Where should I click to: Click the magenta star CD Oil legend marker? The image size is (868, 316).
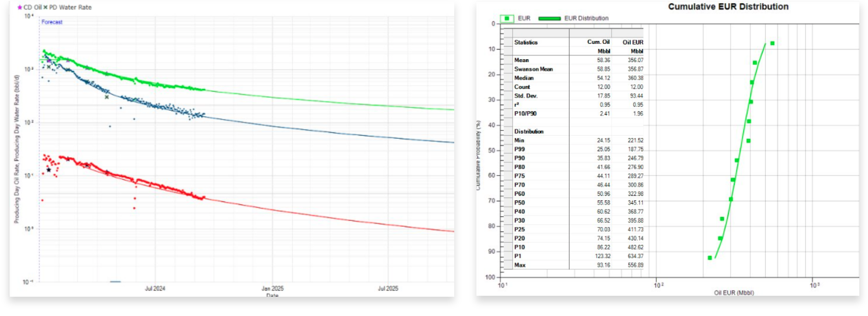point(20,8)
